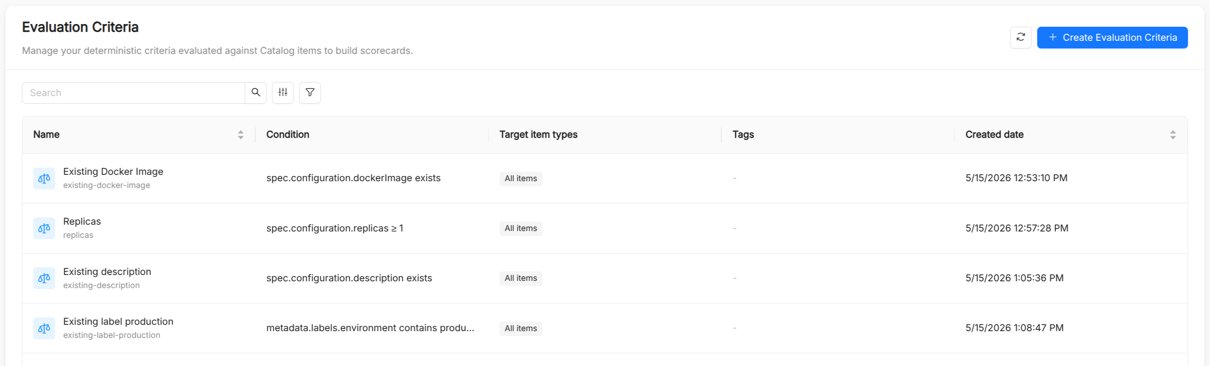Click All items tag in label production row
The image size is (1210, 366).
[521, 328]
